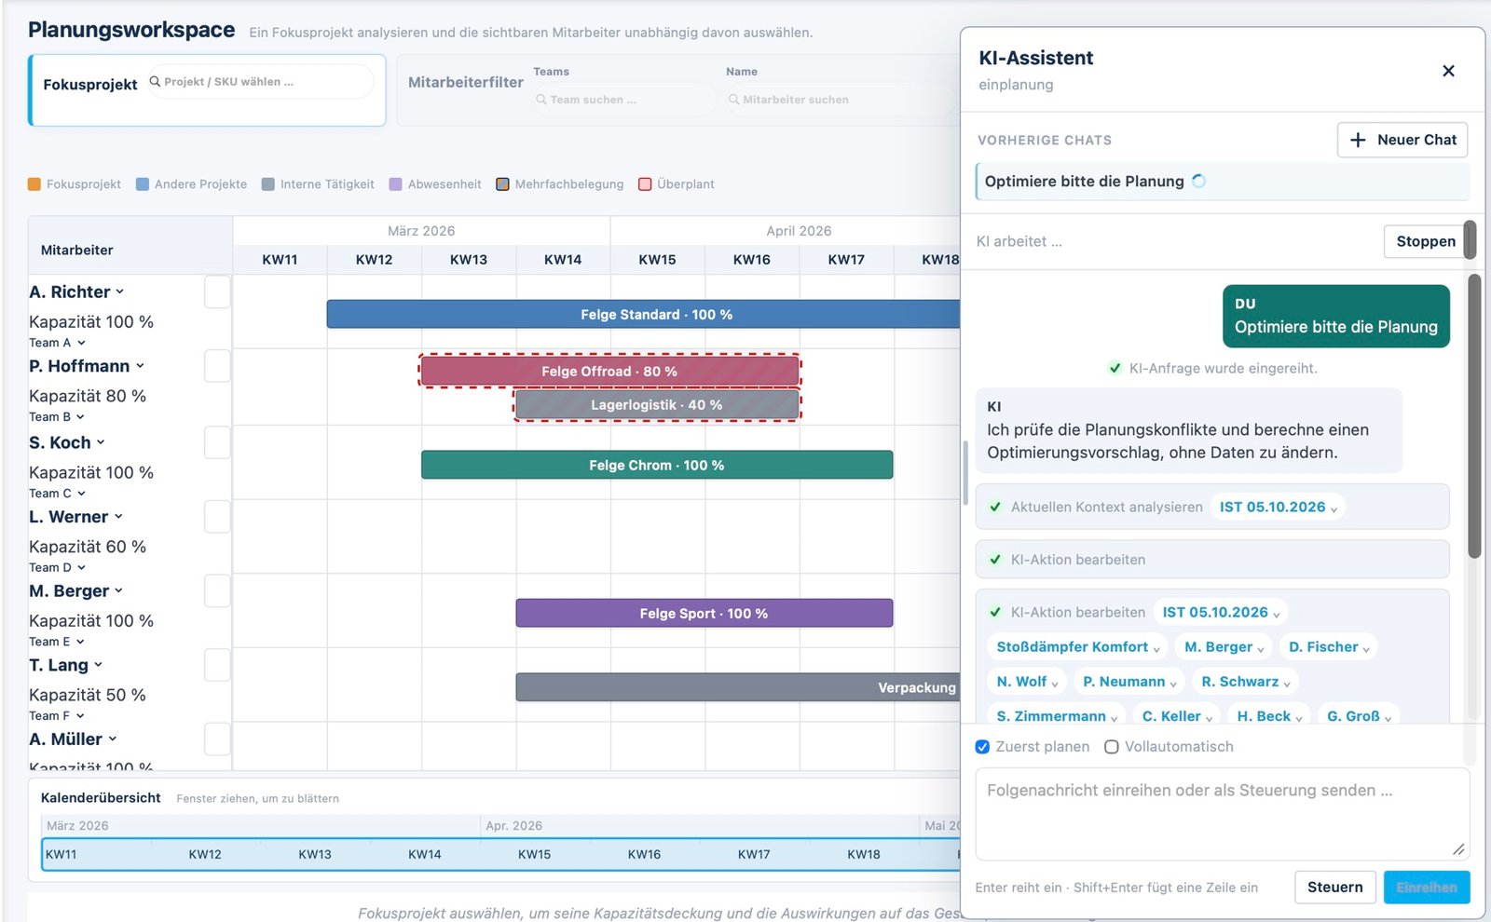Open the Optimiere bitte die Planung chat

tap(1222, 182)
